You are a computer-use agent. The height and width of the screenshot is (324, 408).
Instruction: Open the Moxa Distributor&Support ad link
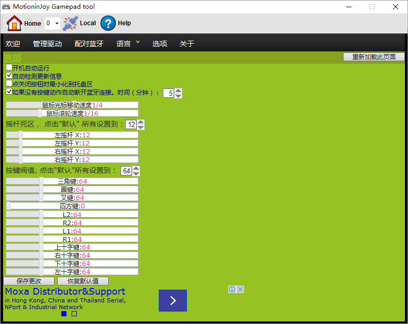point(65,292)
